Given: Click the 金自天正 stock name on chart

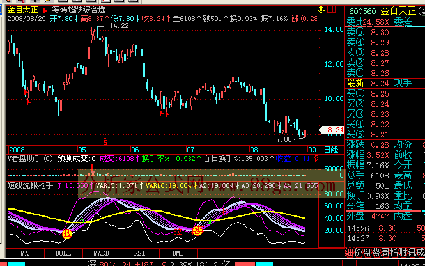Looking at the screenshot, I should (x=22, y=10).
